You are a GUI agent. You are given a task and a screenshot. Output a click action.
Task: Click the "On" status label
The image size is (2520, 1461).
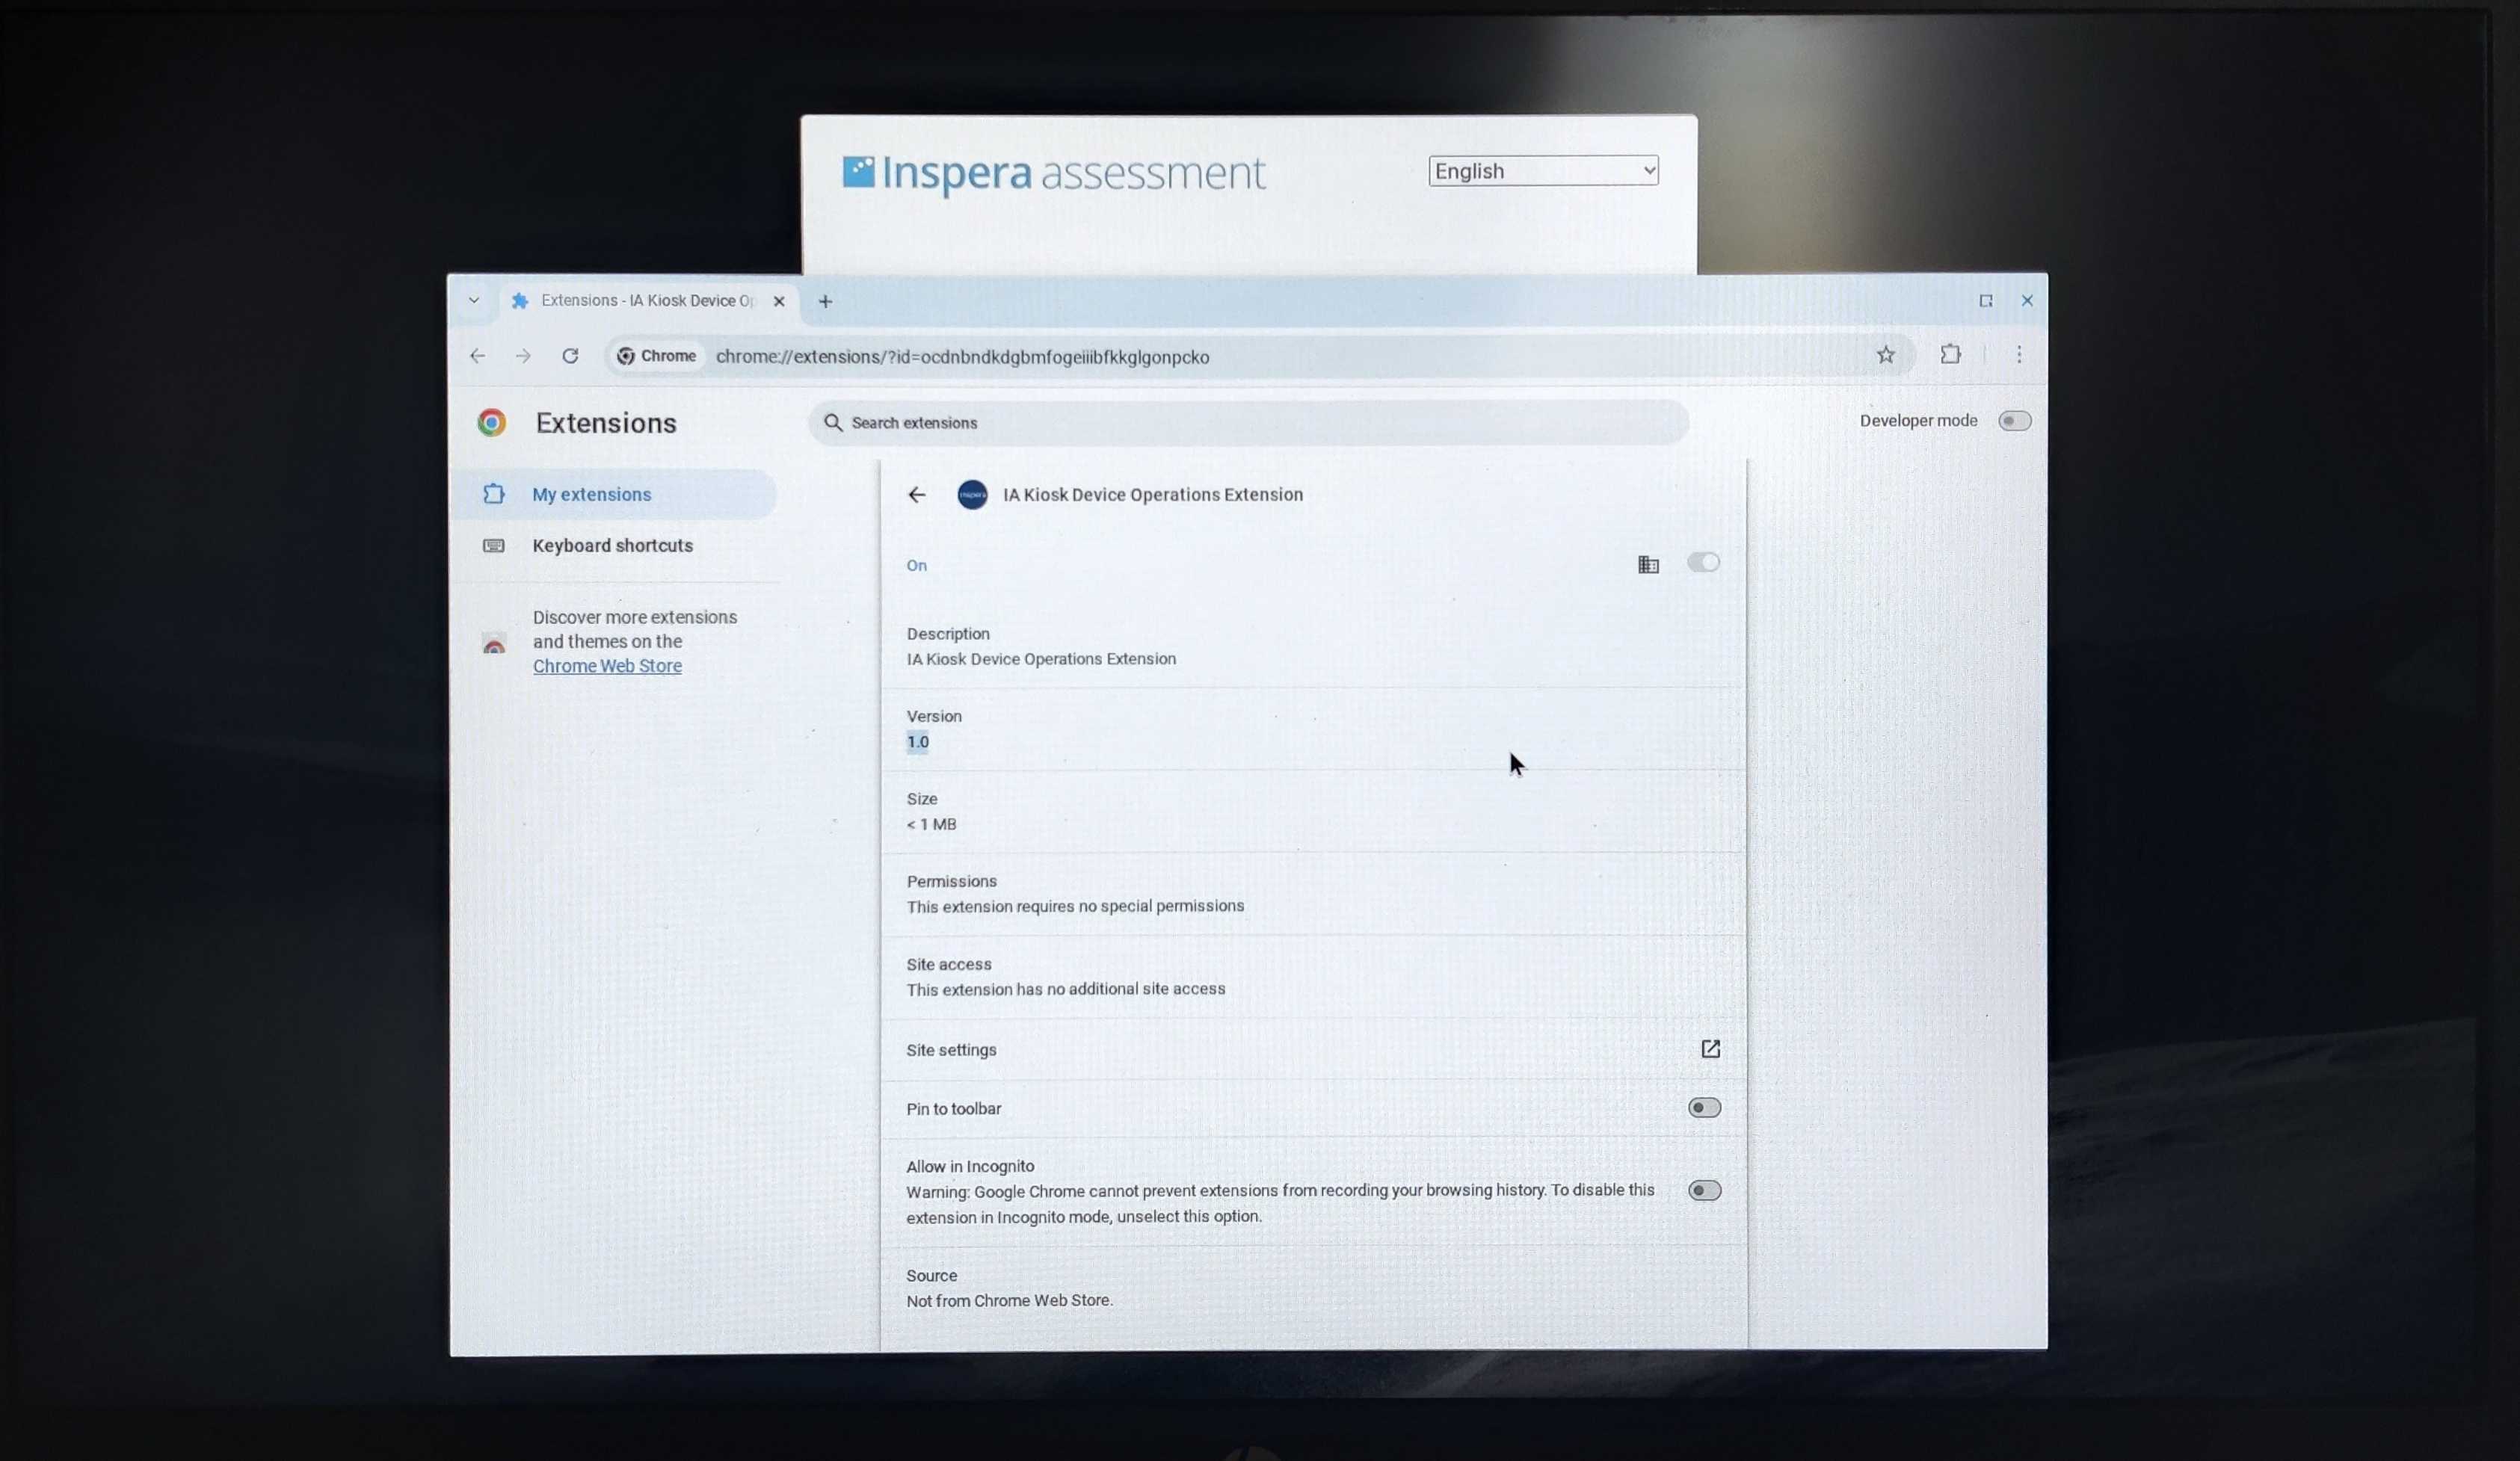[x=916, y=566]
